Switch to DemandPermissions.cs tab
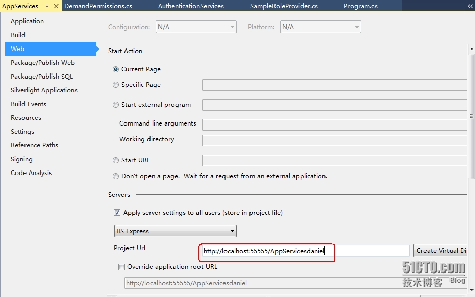 (x=98, y=6)
